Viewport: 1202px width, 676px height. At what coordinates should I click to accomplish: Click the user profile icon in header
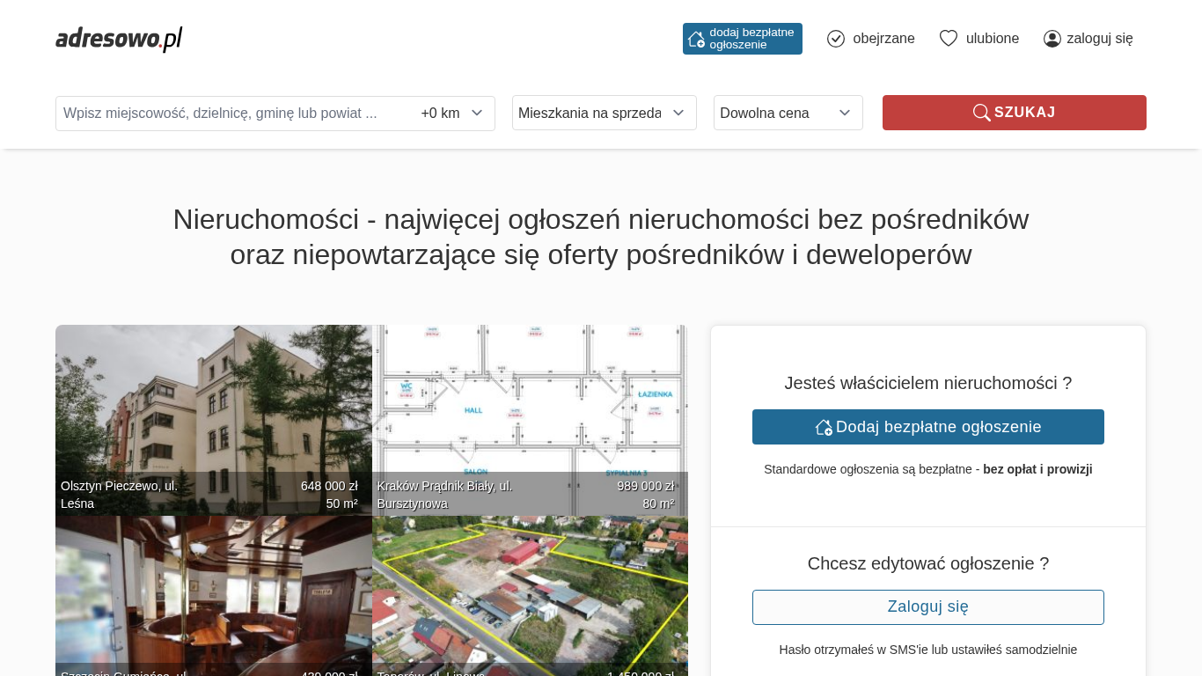(x=1052, y=39)
